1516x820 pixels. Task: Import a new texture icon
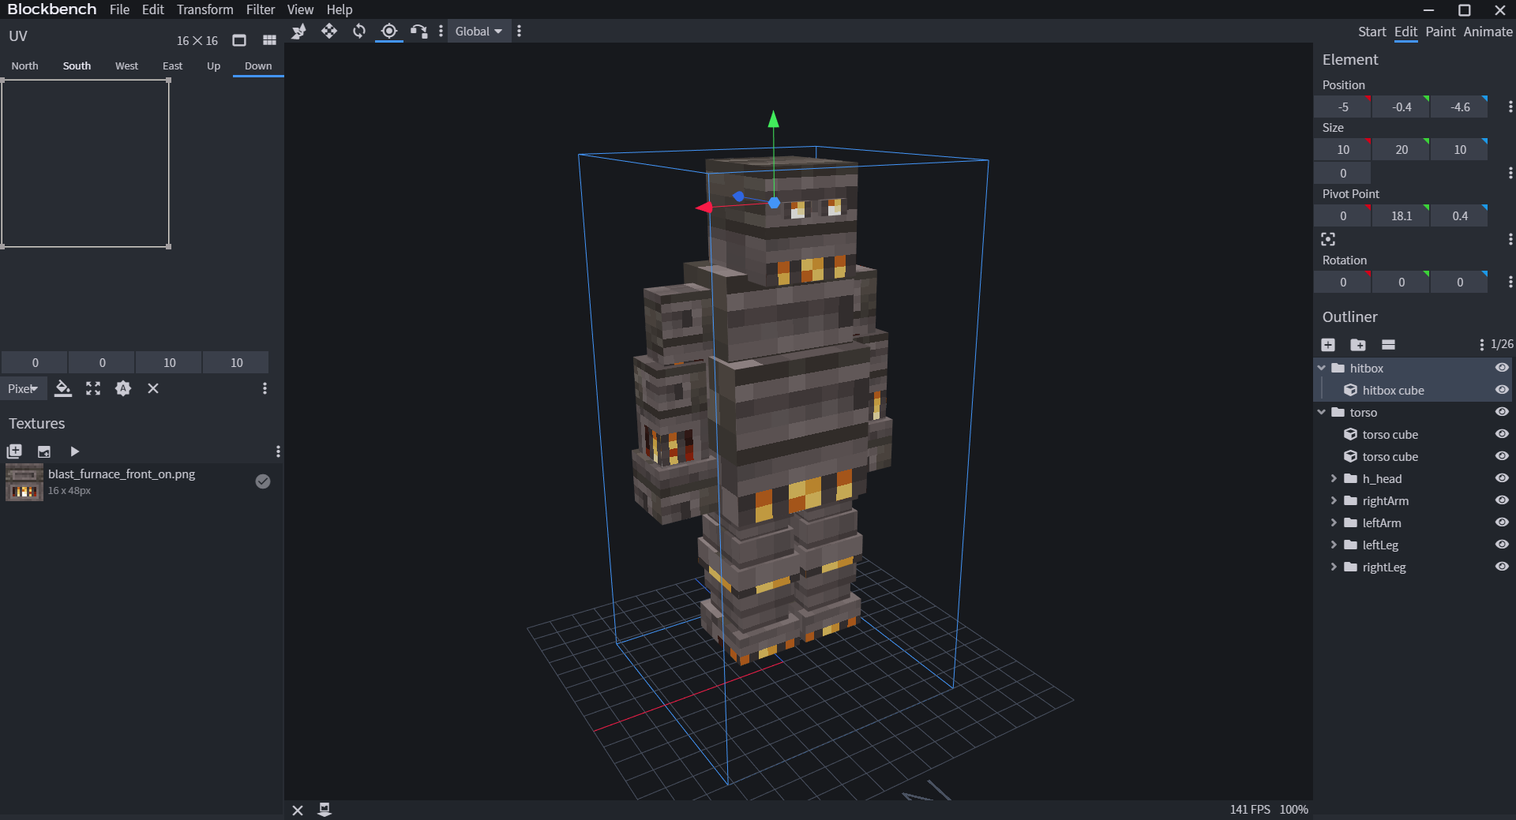coord(14,451)
